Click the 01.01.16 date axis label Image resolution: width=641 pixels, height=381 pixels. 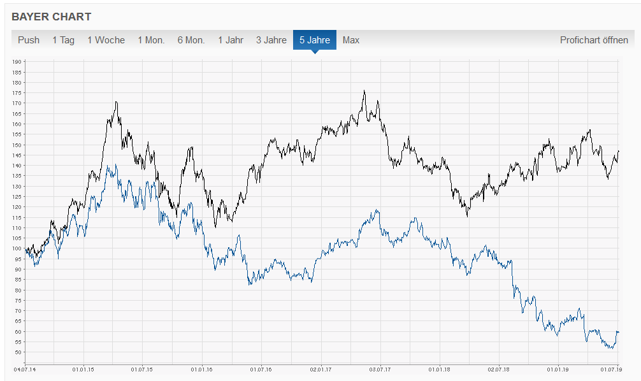click(x=201, y=370)
